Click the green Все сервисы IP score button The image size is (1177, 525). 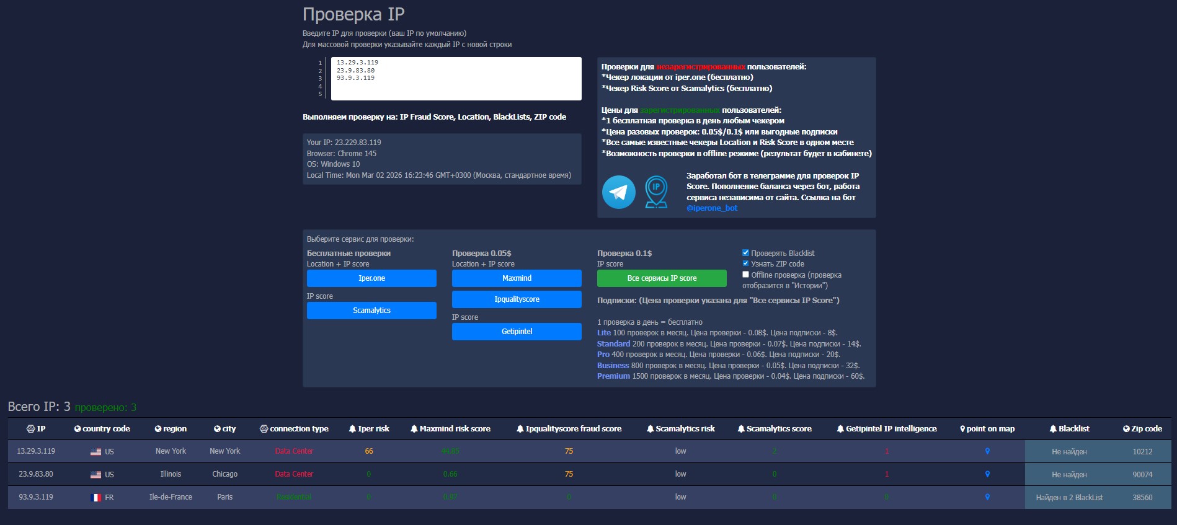(662, 278)
